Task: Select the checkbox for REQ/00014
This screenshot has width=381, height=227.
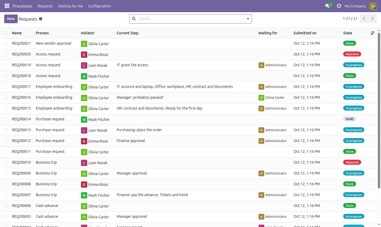Action: (x=6, y=119)
